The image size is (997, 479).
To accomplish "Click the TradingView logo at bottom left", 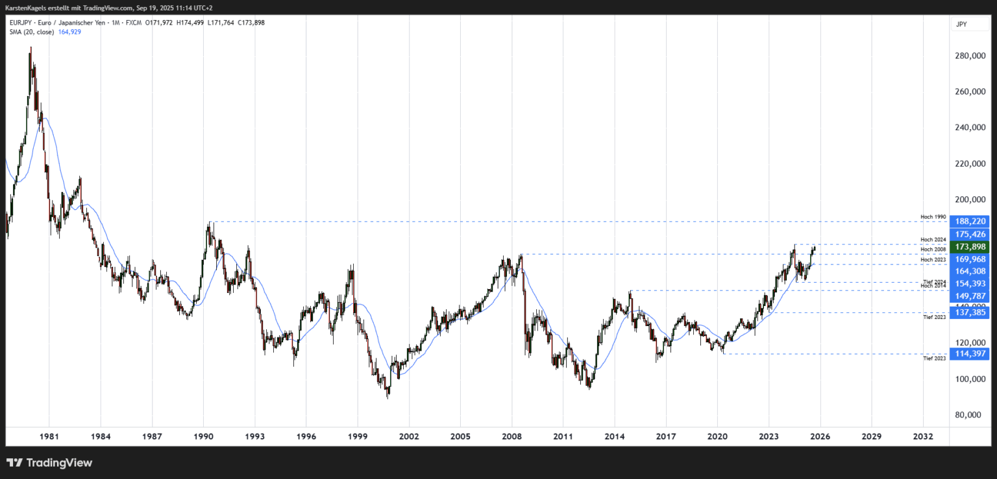I will point(49,463).
